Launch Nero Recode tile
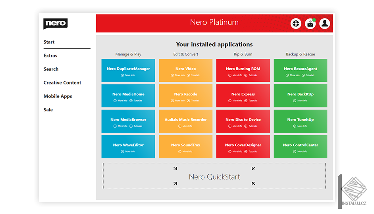374x214 pixels. (185, 96)
